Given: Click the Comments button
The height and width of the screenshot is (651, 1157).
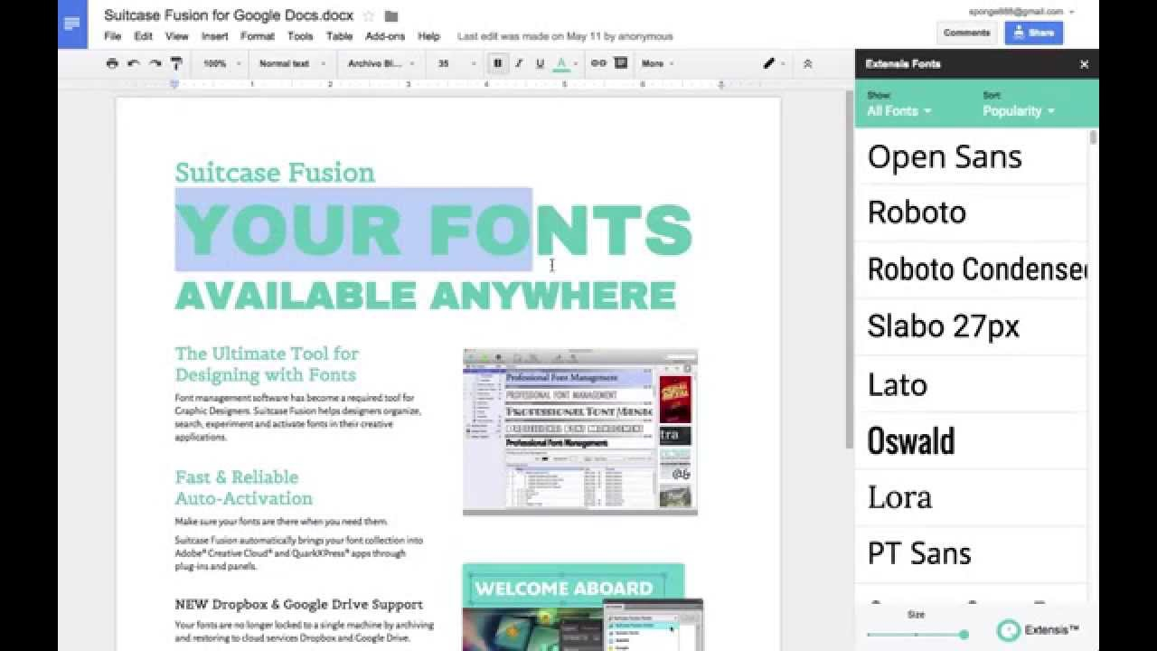Looking at the screenshot, I should point(966,33).
